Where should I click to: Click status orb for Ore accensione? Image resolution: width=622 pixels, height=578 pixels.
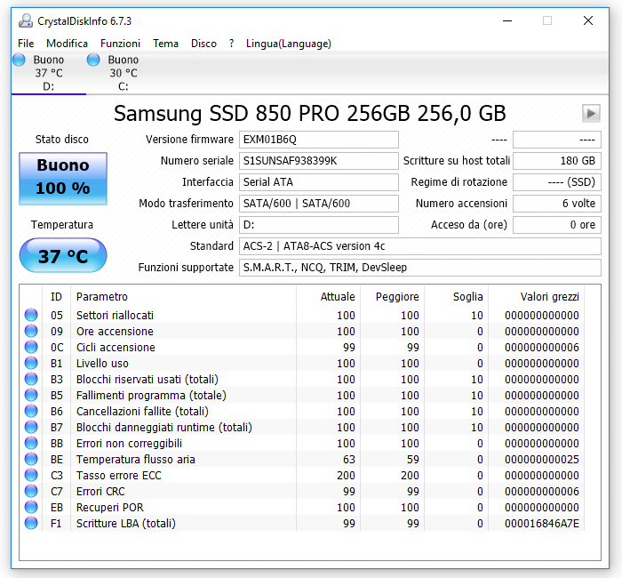[31, 331]
